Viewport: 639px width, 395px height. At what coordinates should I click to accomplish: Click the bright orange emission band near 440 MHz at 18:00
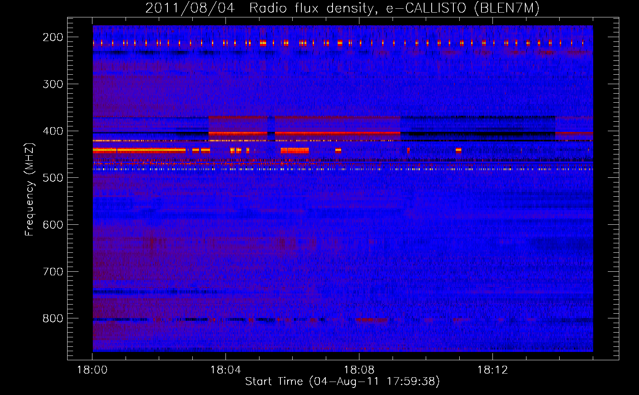click(139, 150)
